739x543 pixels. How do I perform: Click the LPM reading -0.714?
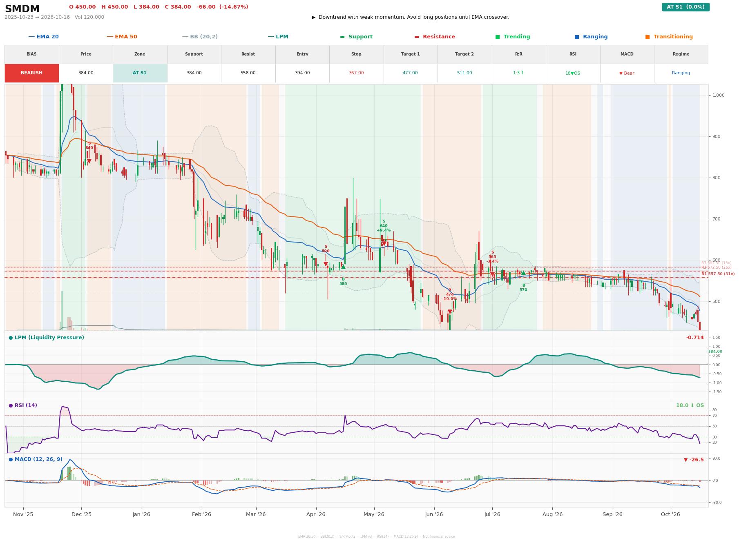tap(695, 338)
